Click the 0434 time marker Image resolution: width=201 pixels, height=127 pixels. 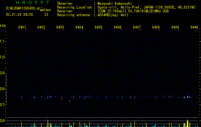pos(79,27)
